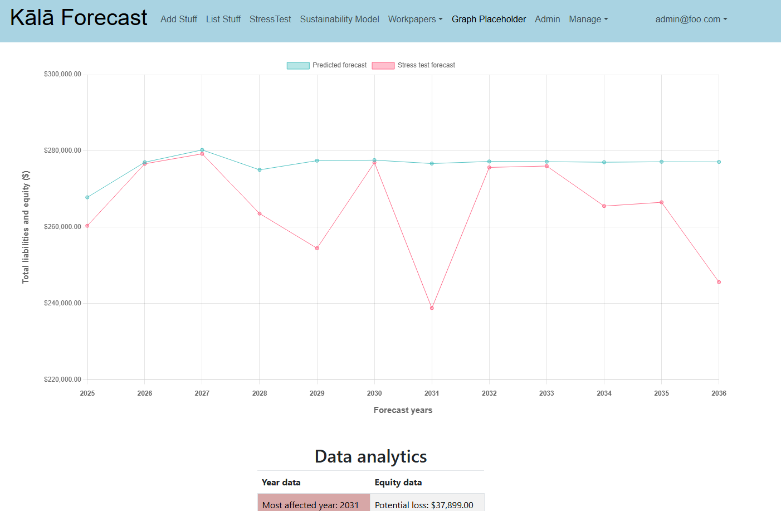The image size is (781, 511).
Task: Open the Kālā Forecast home link
Action: [x=79, y=18]
